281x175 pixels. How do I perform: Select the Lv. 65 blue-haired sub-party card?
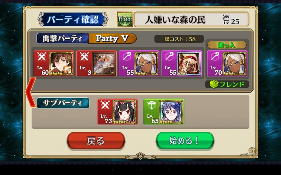[x=164, y=112]
